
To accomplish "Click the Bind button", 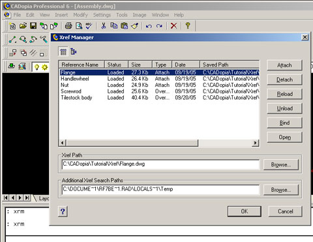I will pyautogui.click(x=284, y=123).
